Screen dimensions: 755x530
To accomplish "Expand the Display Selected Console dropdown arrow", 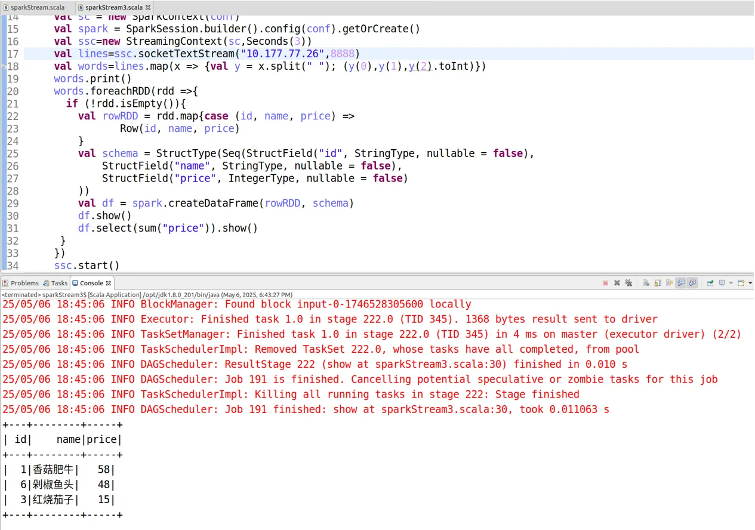I will (731, 283).
